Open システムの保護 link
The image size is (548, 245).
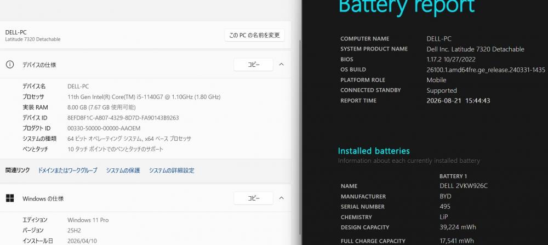click(123, 170)
